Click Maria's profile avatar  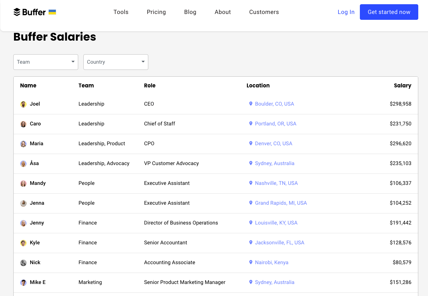click(x=23, y=144)
